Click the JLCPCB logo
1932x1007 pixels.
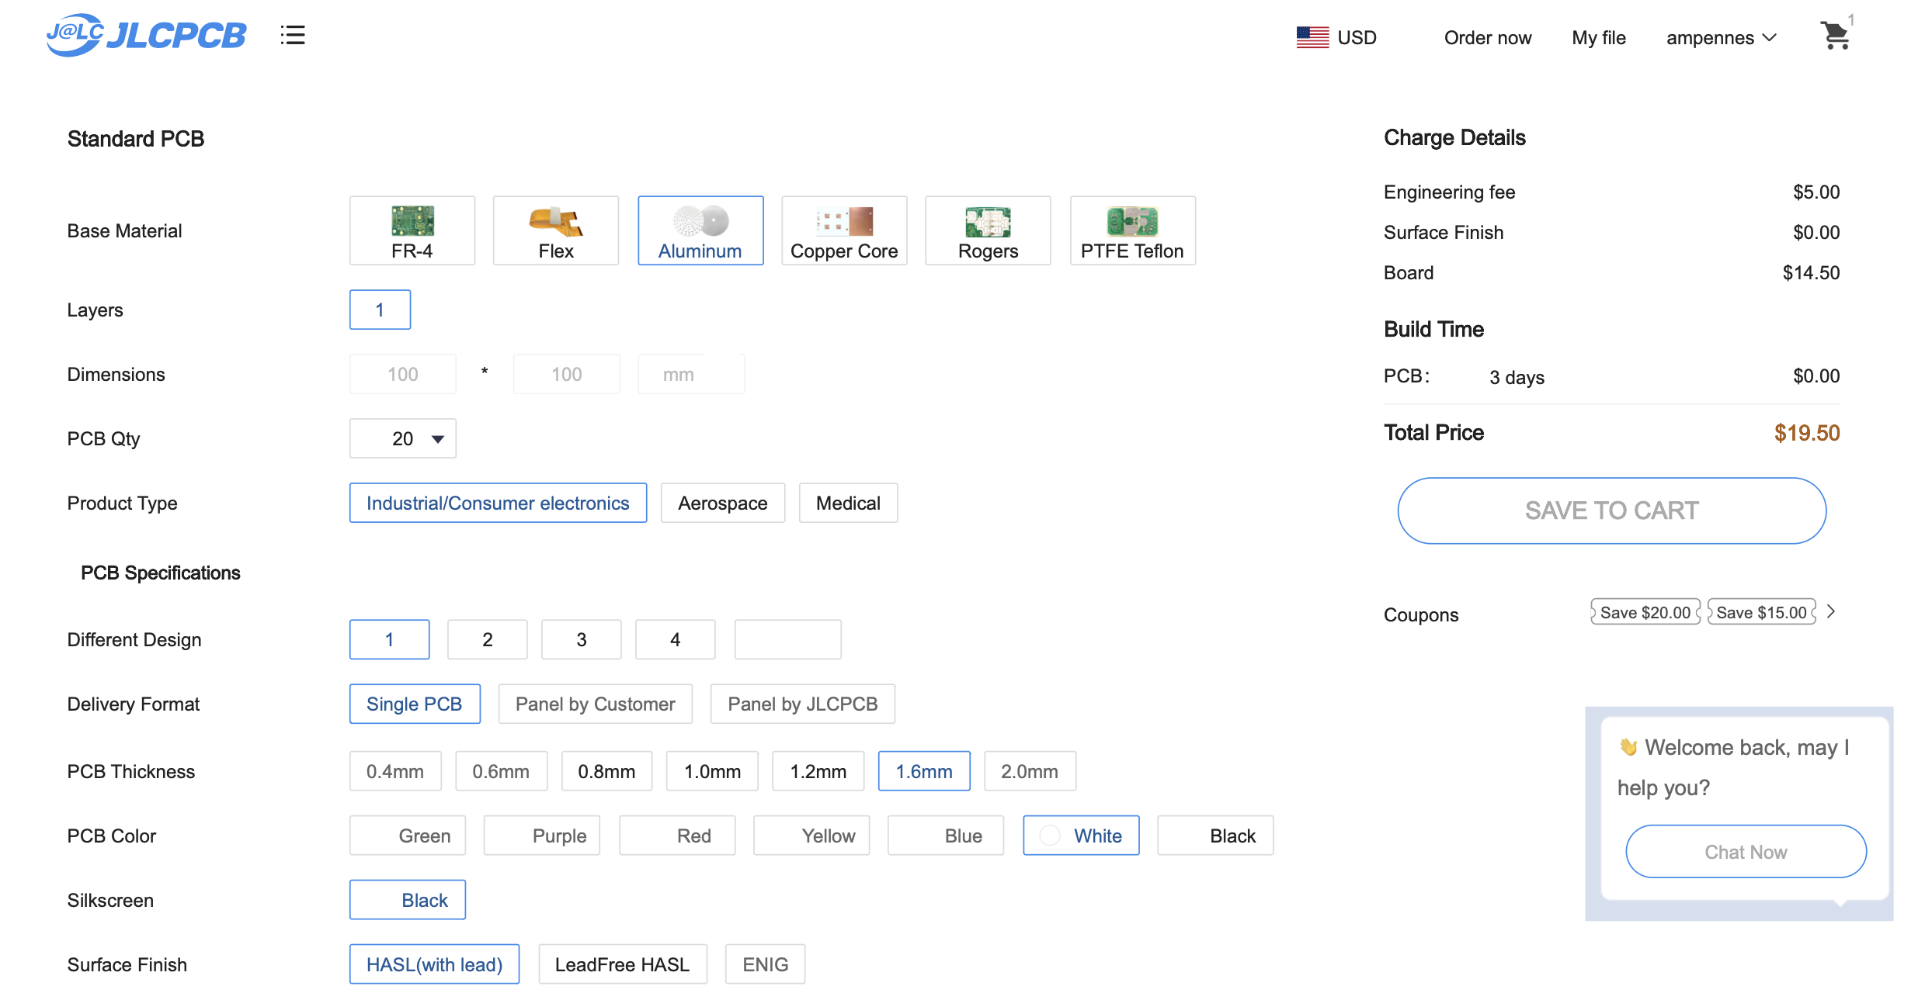[x=146, y=36]
